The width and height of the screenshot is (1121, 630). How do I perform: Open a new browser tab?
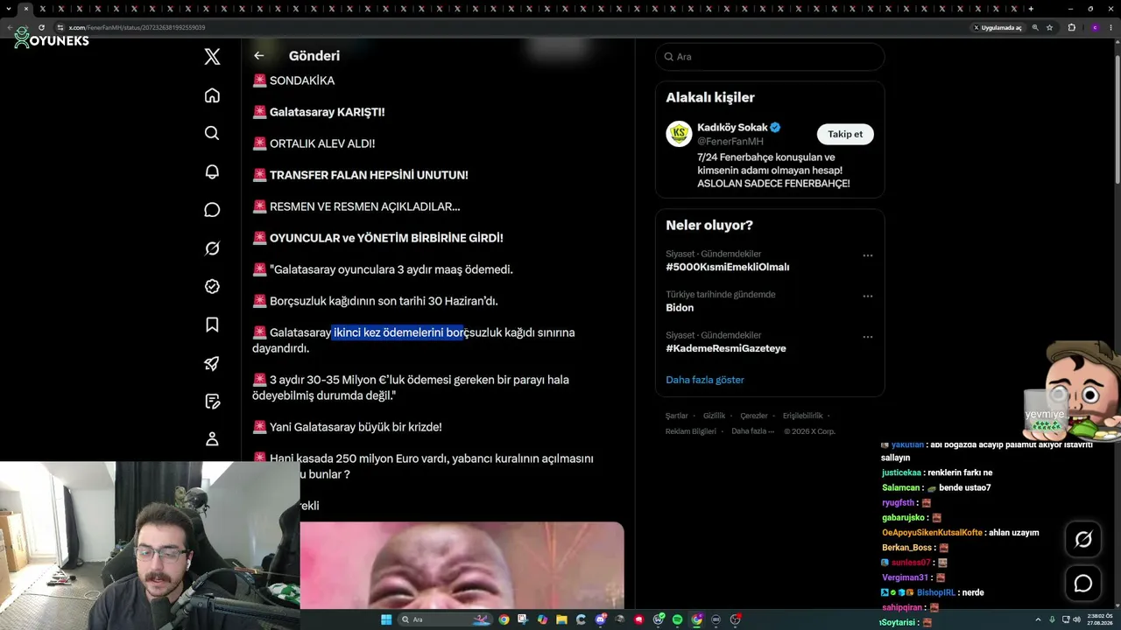coord(1031,9)
